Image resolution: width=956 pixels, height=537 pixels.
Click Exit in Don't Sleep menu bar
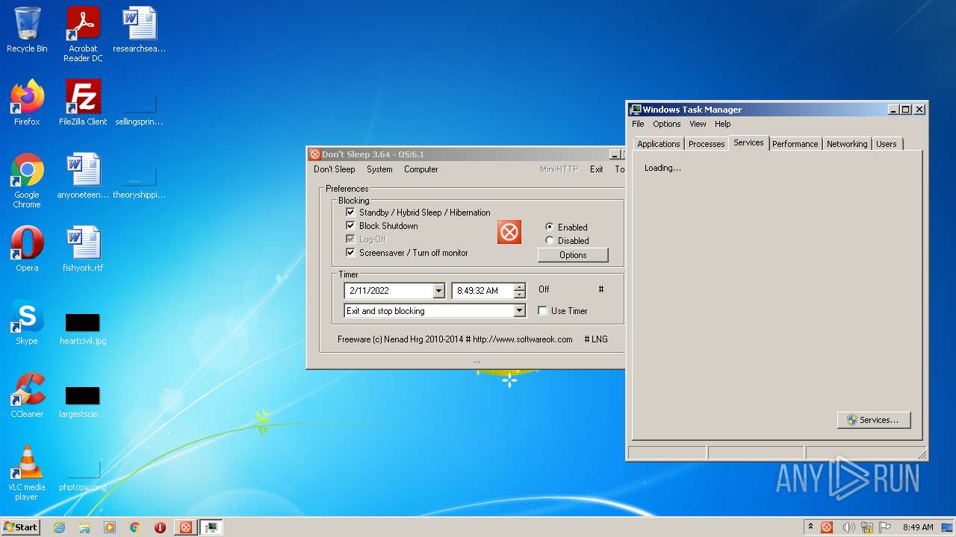pos(596,169)
